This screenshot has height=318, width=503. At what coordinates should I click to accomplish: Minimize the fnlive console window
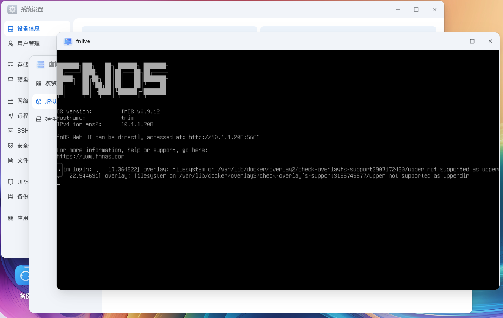(x=453, y=41)
